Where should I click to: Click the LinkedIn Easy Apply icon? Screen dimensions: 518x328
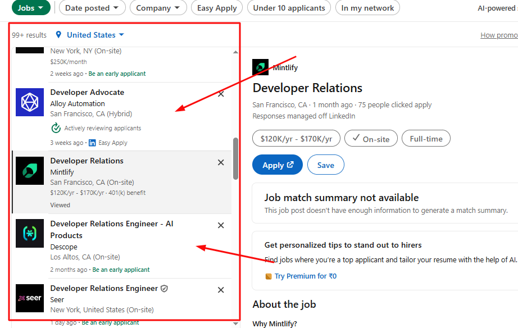pyautogui.click(x=92, y=143)
